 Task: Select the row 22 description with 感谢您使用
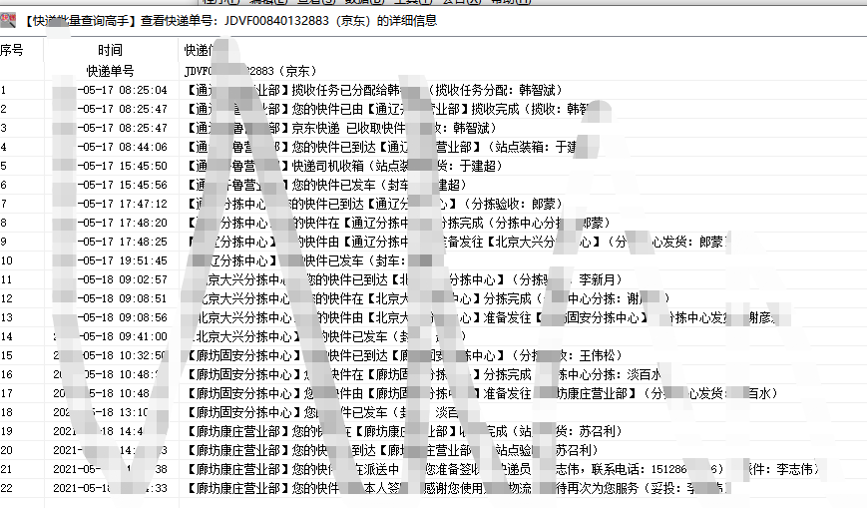click(x=458, y=488)
